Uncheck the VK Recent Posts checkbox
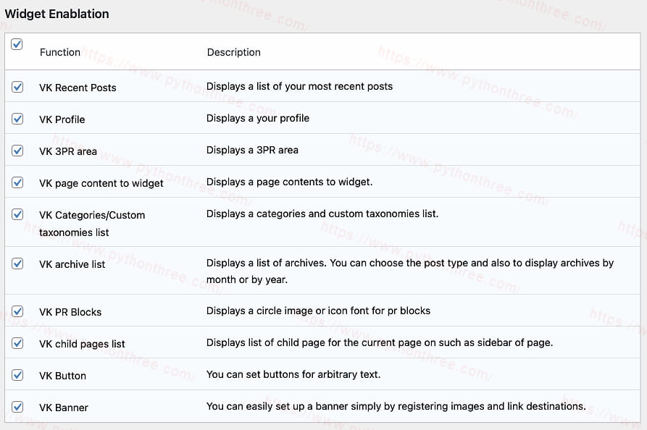 [17, 87]
